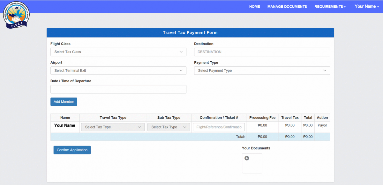Viewport: 383px width, 185px height.
Task: Expand the Payment Type dropdown
Action: [x=262, y=71]
